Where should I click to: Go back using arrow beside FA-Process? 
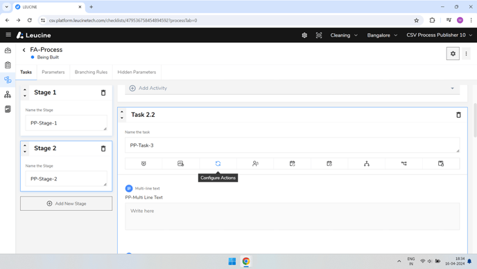24,50
